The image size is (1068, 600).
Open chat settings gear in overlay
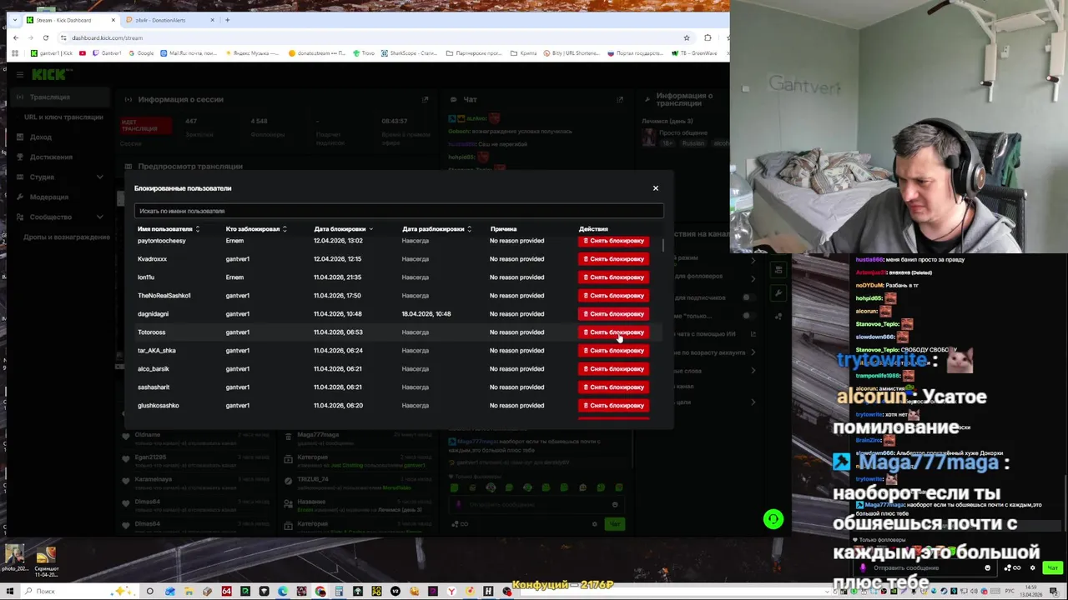1033,567
